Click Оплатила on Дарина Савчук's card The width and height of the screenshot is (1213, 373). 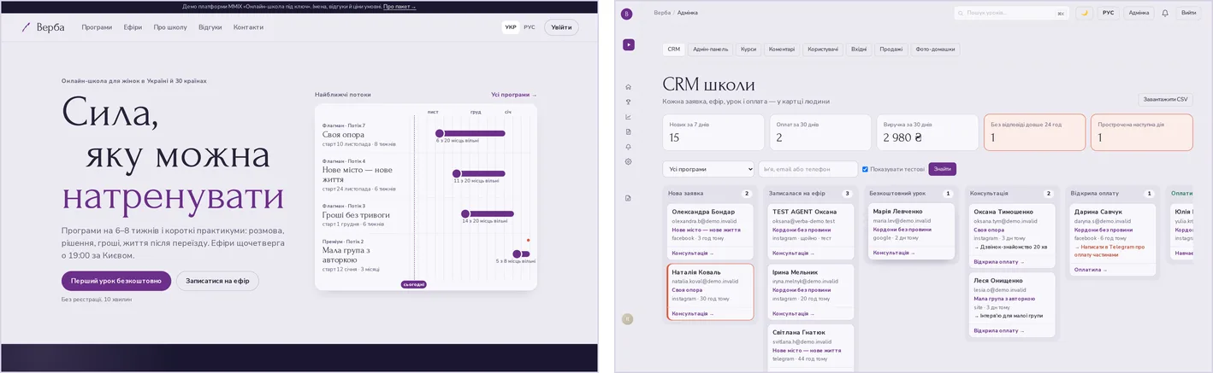click(1090, 270)
